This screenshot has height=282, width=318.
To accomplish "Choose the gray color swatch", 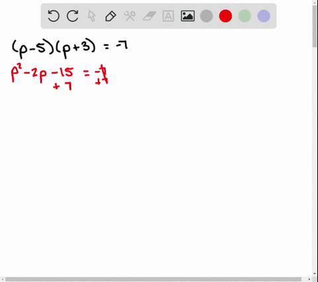I will click(x=207, y=16).
